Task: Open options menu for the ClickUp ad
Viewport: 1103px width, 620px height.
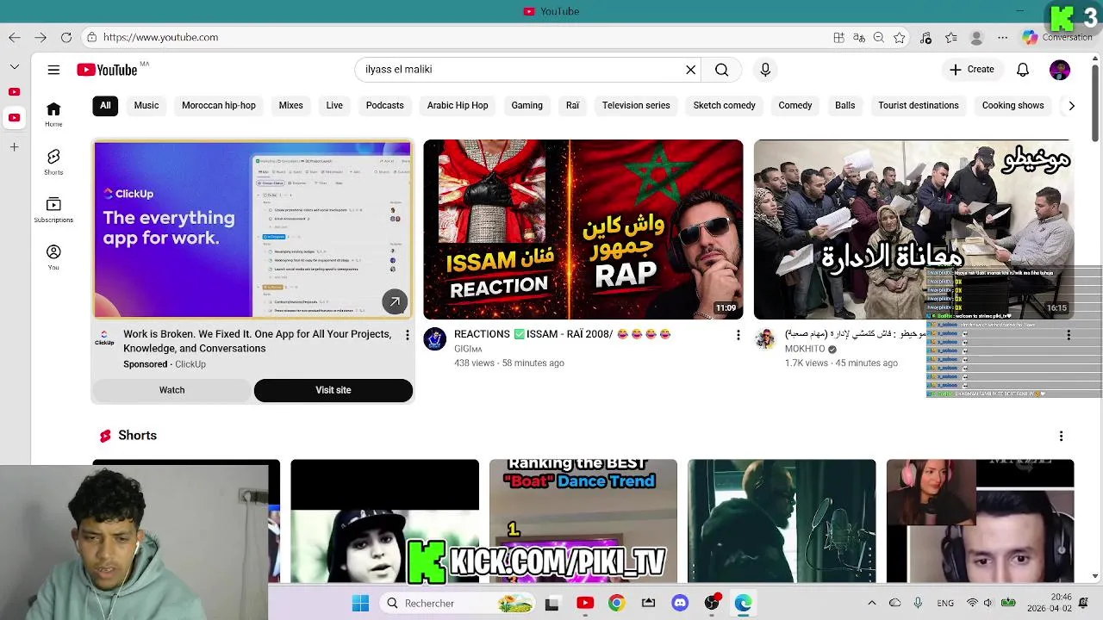Action: click(x=408, y=335)
